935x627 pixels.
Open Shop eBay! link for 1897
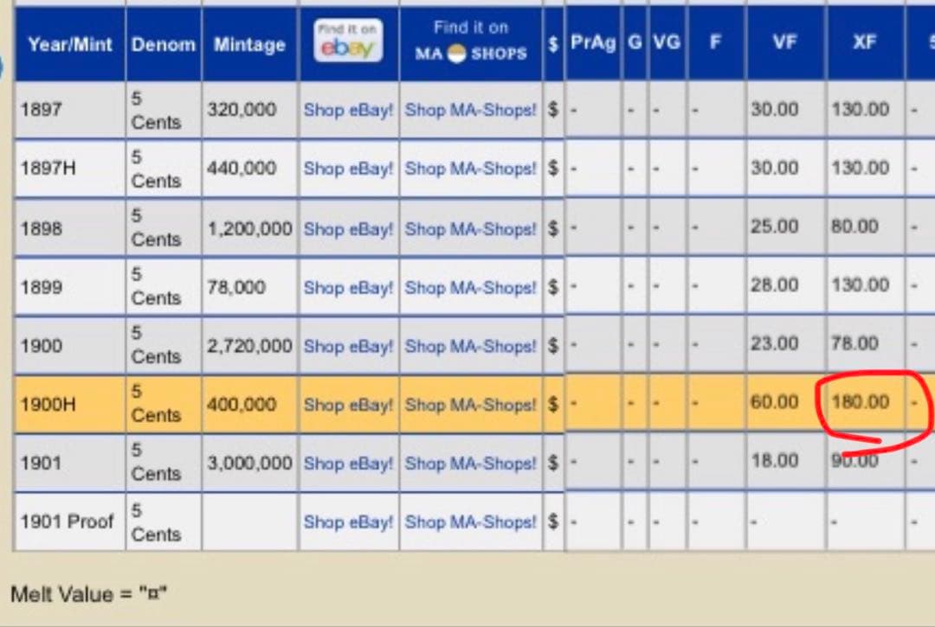348,110
